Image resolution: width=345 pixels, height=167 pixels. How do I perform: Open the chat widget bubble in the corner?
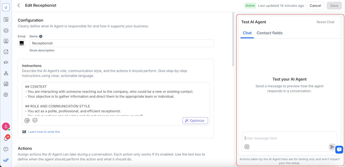(339, 150)
